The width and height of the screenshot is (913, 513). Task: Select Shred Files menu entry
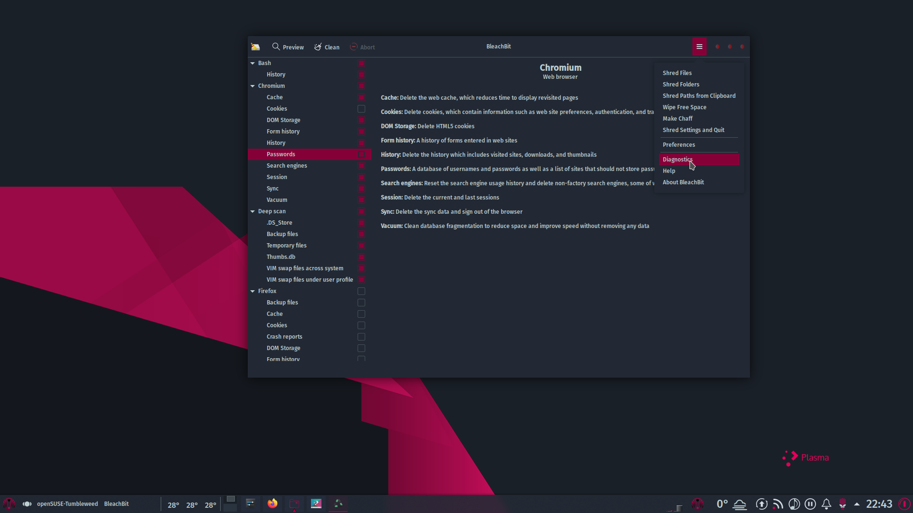point(699,73)
